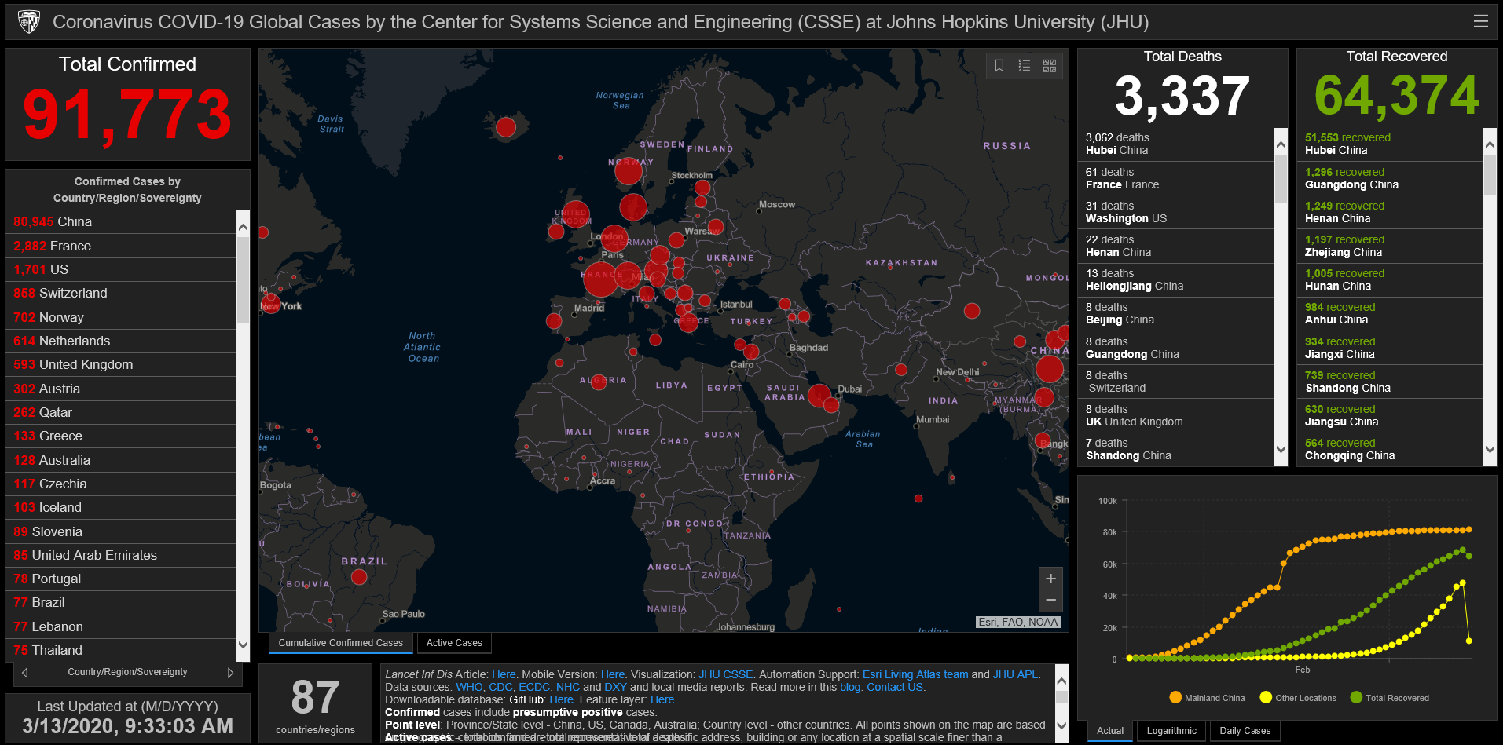The image size is (1503, 745).
Task: Zoom out on the map with minus
Action: [1050, 601]
